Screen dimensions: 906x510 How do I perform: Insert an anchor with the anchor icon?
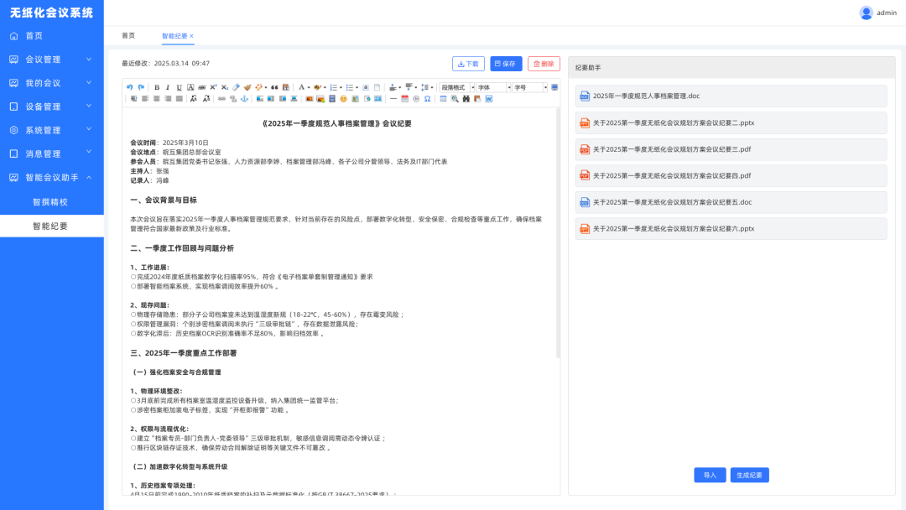pos(244,99)
